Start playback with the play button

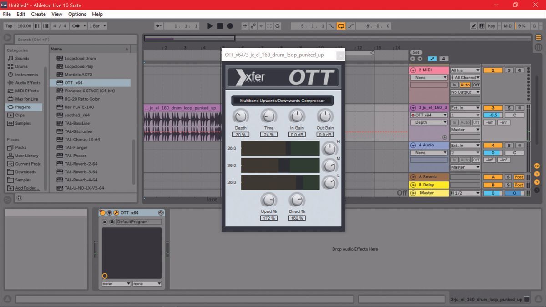[x=210, y=26]
